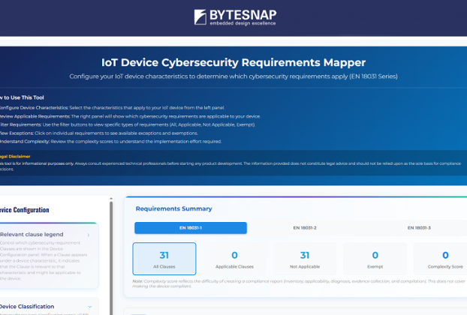
Task: Collapse the Device Classification section chevron
Action: point(89,306)
